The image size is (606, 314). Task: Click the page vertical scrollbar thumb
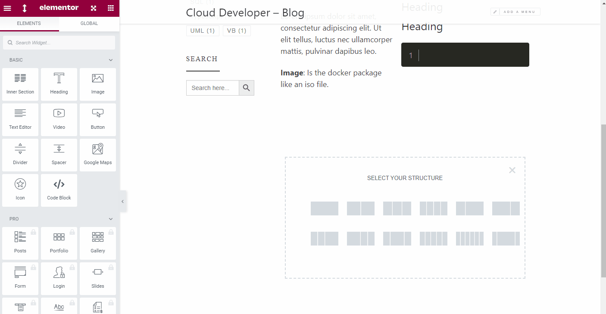coord(603,201)
